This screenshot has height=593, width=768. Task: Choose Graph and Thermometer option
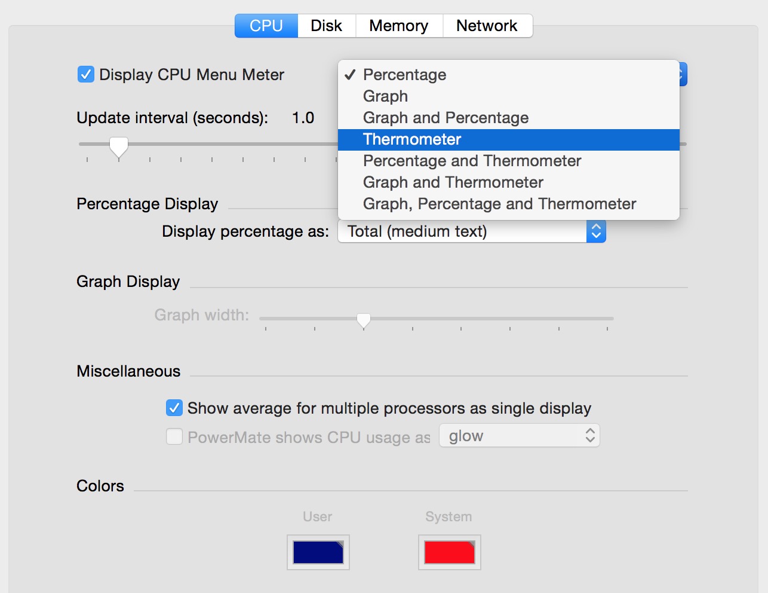[x=453, y=182]
